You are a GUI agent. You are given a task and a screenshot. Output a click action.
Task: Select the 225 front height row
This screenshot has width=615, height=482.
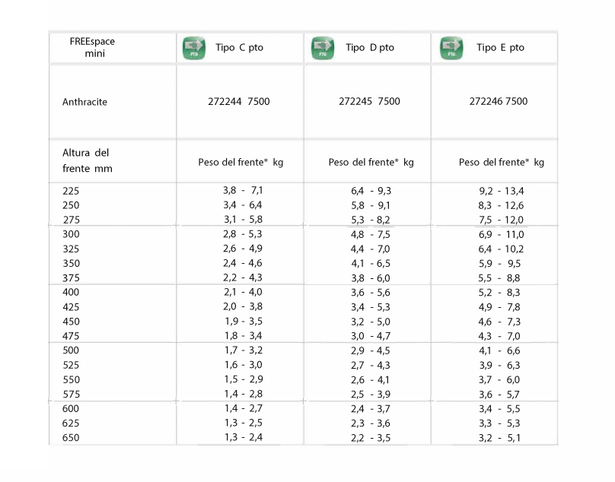pyautogui.click(x=71, y=191)
